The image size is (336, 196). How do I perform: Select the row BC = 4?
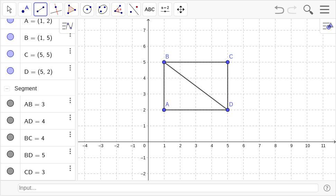coord(38,138)
